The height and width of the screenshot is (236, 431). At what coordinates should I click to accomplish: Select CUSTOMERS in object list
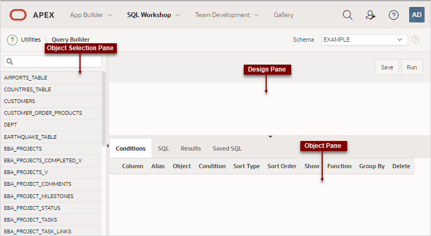[51, 101]
